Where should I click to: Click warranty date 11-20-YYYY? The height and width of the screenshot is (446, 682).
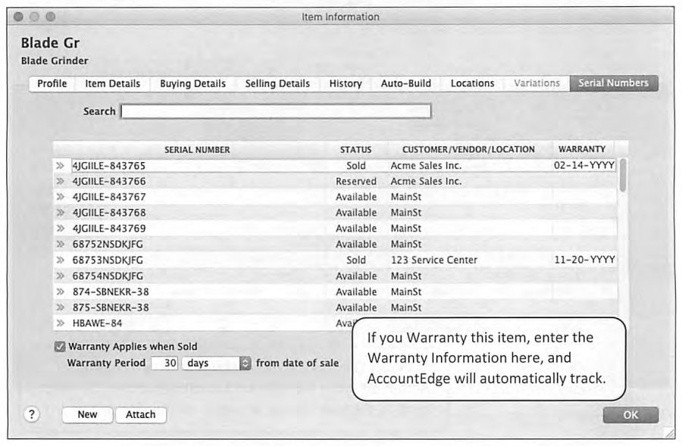[x=584, y=260]
